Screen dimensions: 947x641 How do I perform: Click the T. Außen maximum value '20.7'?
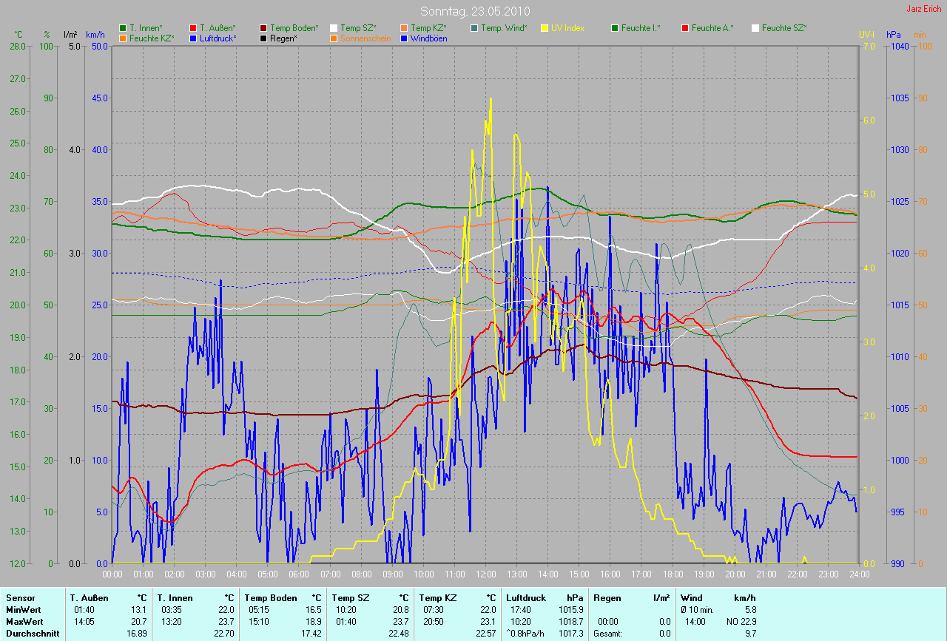pos(140,622)
